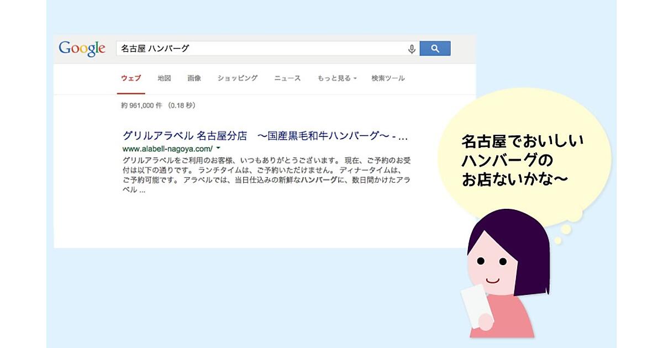Click the www.alabell-nagoya.com URL
The width and height of the screenshot is (663, 348).
(x=167, y=149)
